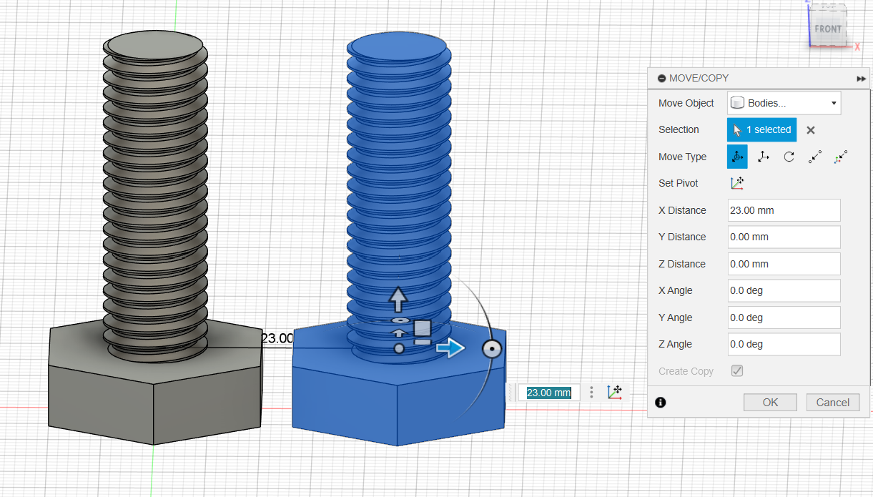Click the Set Pivot icon beside the floating input
The height and width of the screenshot is (497, 873).
[x=614, y=392]
